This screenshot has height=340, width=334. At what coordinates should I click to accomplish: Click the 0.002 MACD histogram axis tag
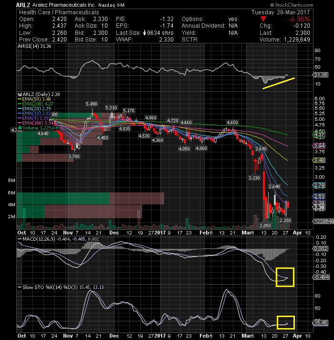click(x=321, y=248)
